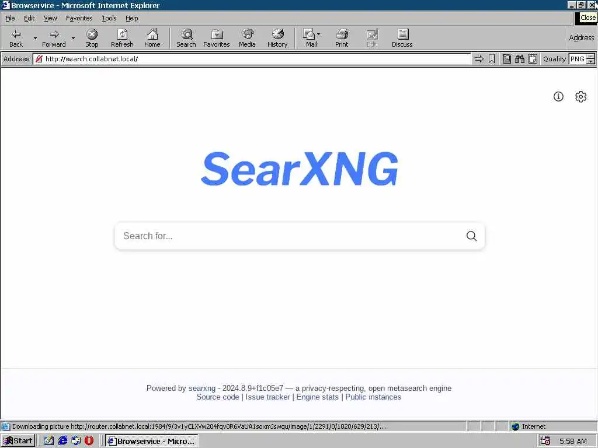Open the File menu
The height and width of the screenshot is (448, 598).
click(10, 18)
